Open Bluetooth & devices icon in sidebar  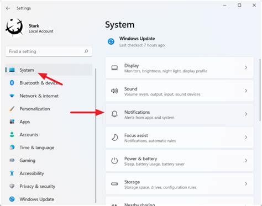click(12, 83)
